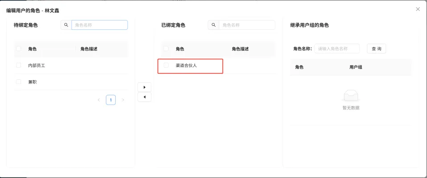Go to next page with right chevron
427x178 pixels.
point(123,100)
